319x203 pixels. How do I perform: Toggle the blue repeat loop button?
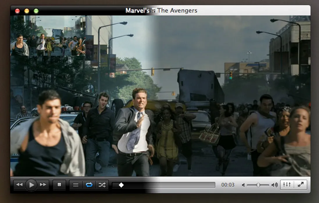point(89,185)
